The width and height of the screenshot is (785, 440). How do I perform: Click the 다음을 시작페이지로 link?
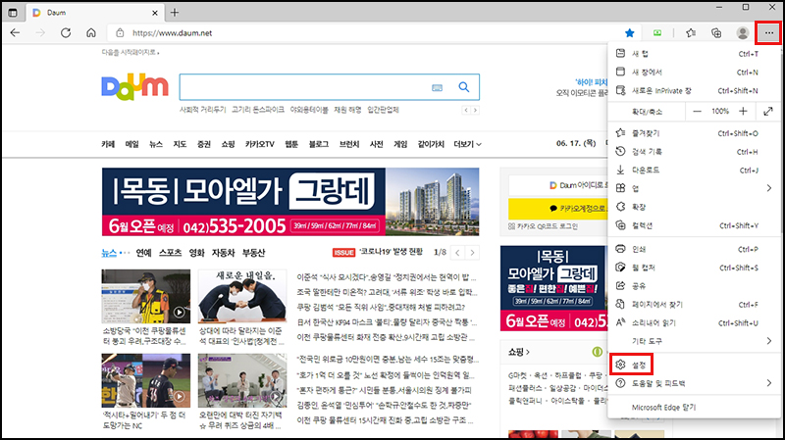131,53
